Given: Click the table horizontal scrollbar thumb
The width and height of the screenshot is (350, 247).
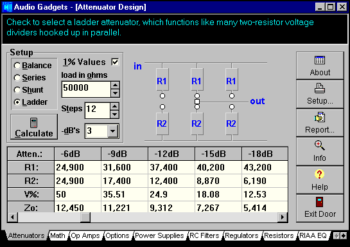Looking at the screenshot, I should tap(85, 217).
